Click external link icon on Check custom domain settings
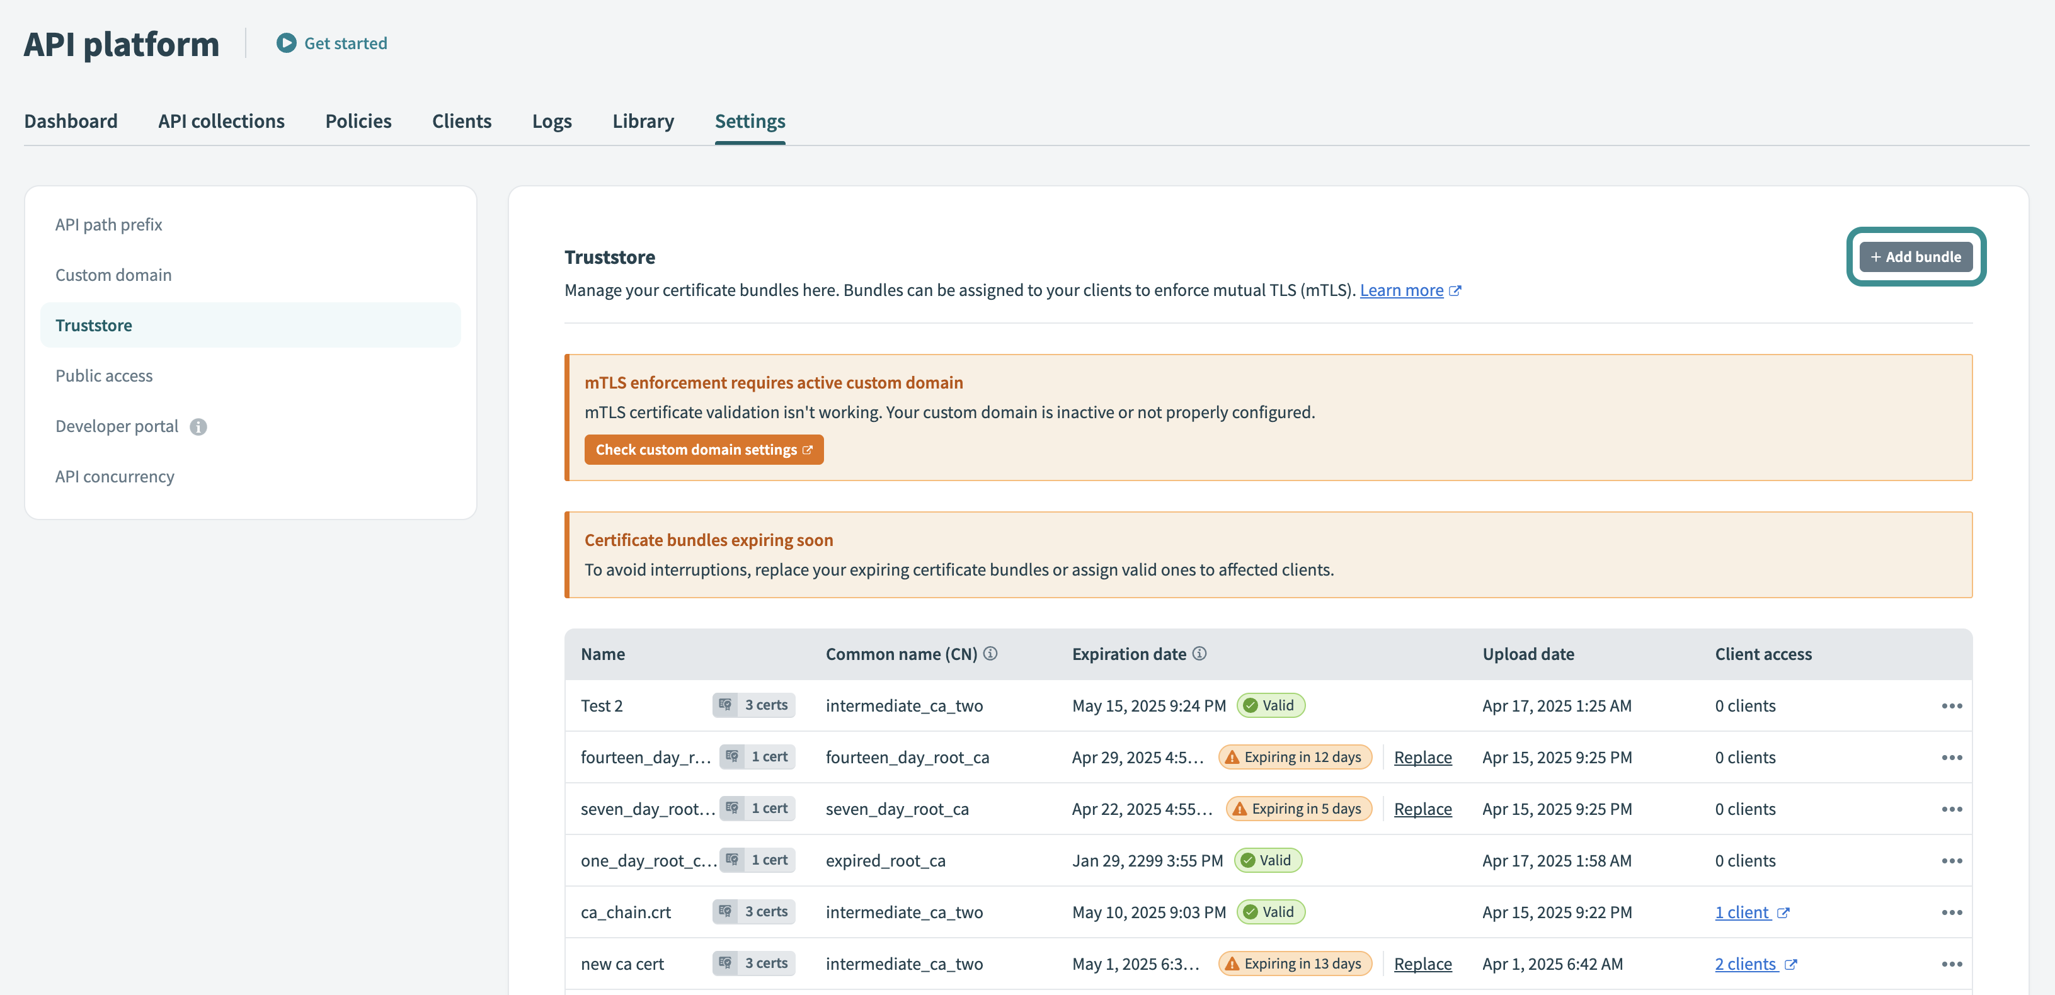The height and width of the screenshot is (995, 2055). click(x=808, y=449)
